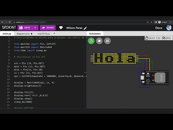The width and height of the screenshot is (173, 130).
Task: Click the '# Inicializar el bus SPI' comment
Action: [x=29, y=57]
